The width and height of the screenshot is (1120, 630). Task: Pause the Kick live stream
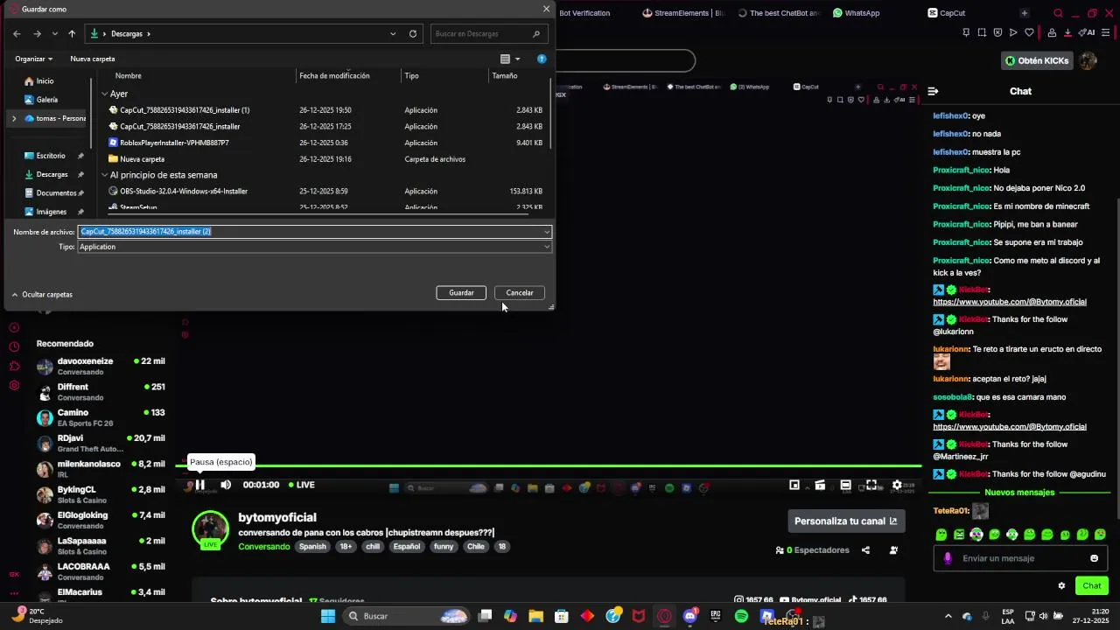coord(199,485)
